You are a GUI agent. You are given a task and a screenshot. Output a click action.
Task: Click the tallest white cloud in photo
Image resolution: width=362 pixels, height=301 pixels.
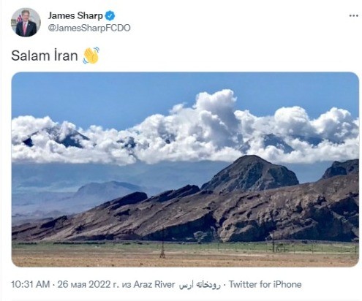(216, 107)
